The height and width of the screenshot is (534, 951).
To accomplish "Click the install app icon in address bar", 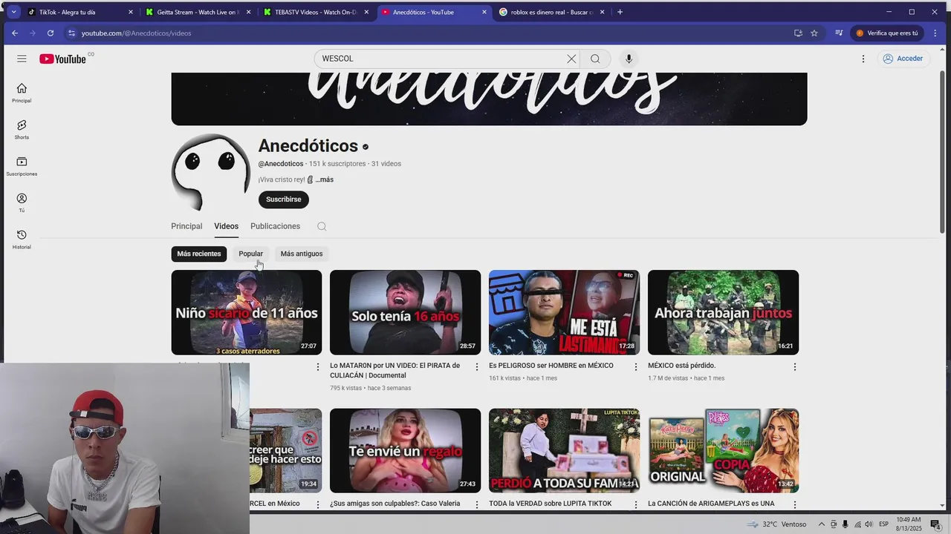I will click(798, 33).
